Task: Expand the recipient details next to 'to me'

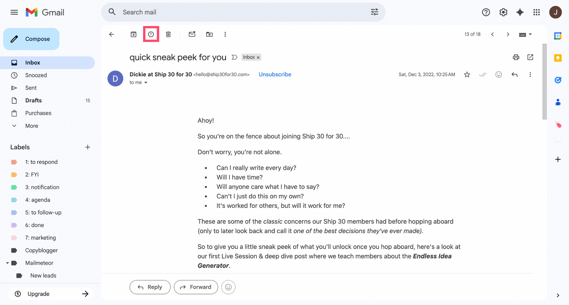Action: (146, 82)
